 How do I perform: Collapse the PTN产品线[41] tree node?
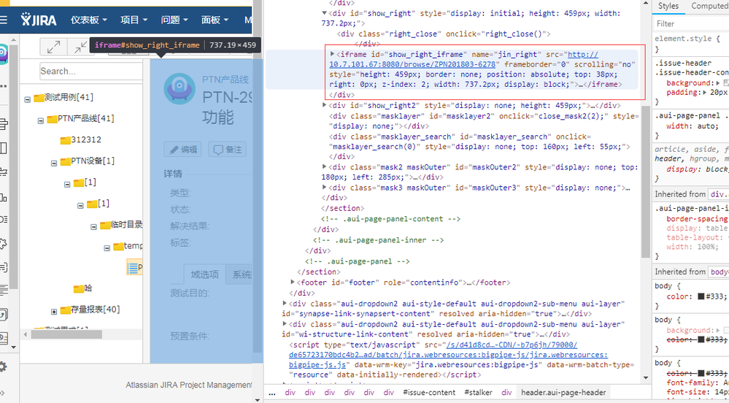[40, 121]
